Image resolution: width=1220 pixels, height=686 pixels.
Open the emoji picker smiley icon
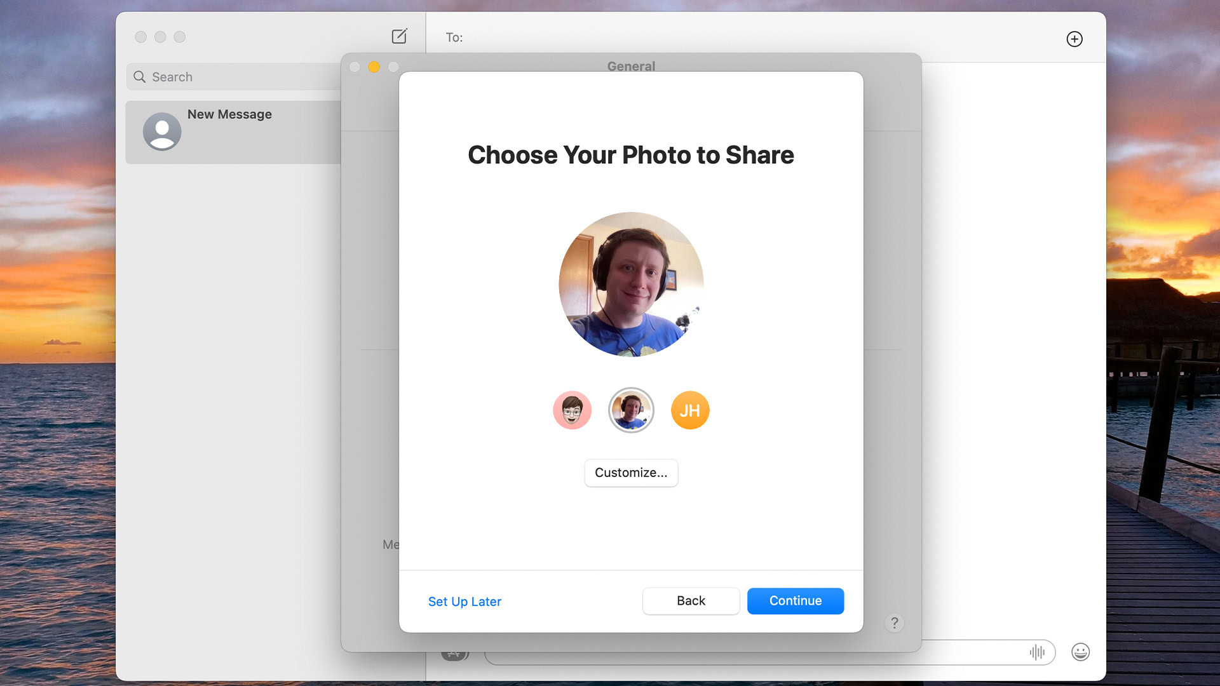click(x=1080, y=652)
